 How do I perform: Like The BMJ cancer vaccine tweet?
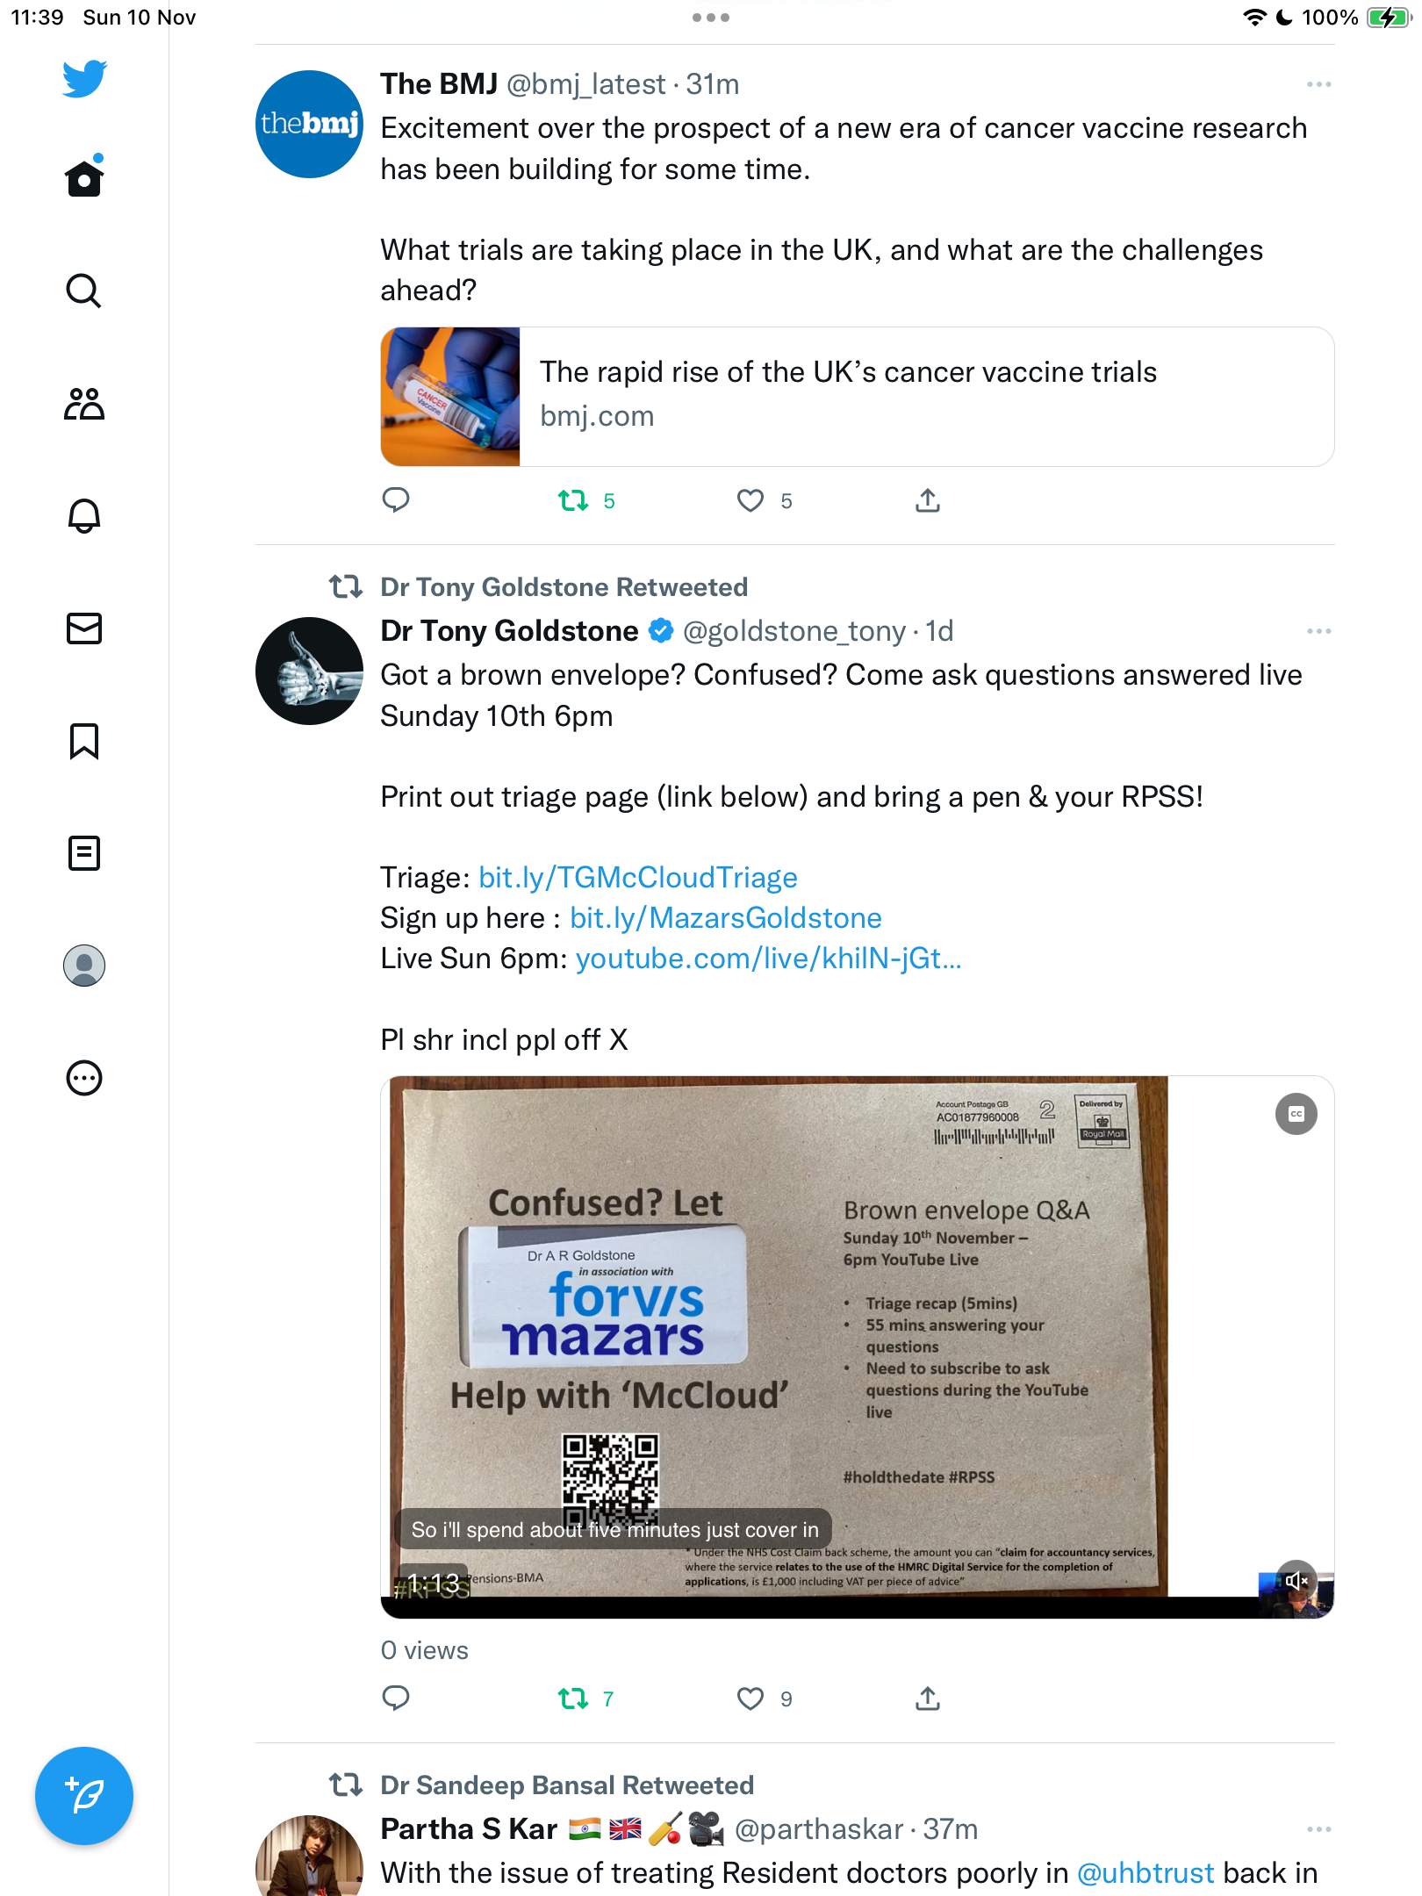pyautogui.click(x=750, y=501)
